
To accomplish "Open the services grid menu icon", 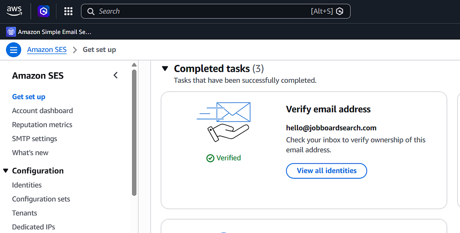I will click(69, 11).
